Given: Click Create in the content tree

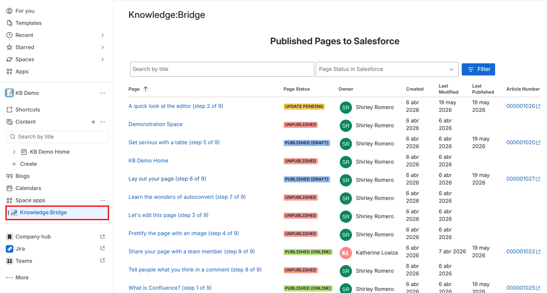Looking at the screenshot, I should point(28,164).
